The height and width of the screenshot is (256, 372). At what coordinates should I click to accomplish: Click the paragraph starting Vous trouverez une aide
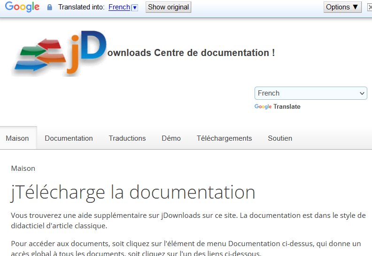pyautogui.click(x=188, y=220)
